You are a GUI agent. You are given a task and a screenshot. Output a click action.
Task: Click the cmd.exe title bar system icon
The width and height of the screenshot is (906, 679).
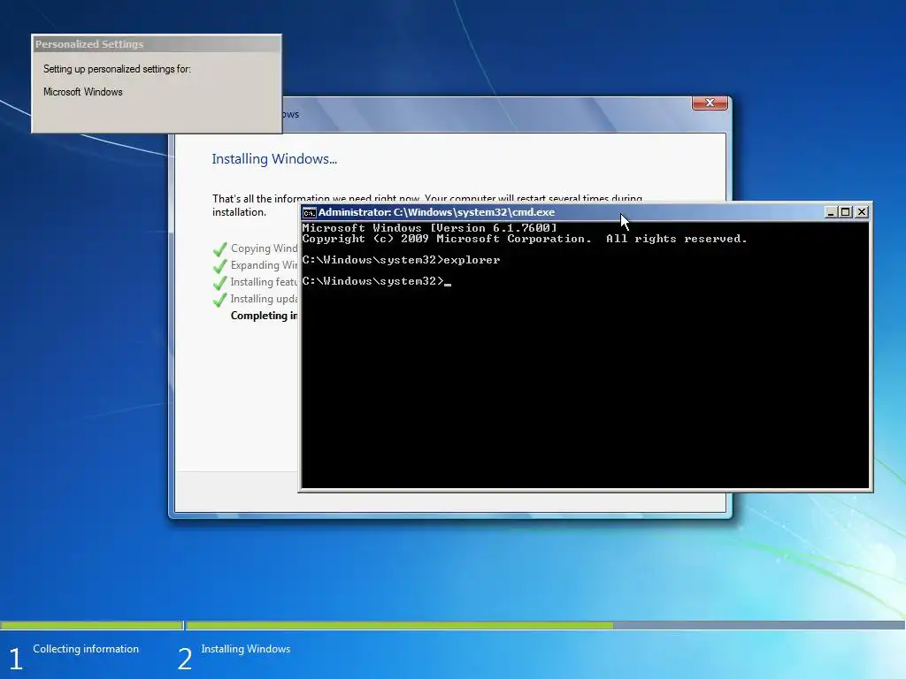tap(309, 212)
